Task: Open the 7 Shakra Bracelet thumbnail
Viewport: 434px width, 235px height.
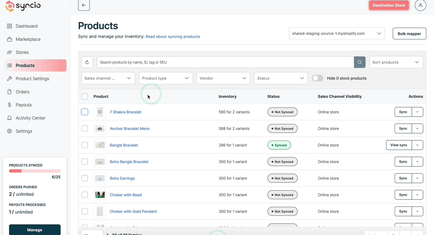Action: click(x=100, y=112)
